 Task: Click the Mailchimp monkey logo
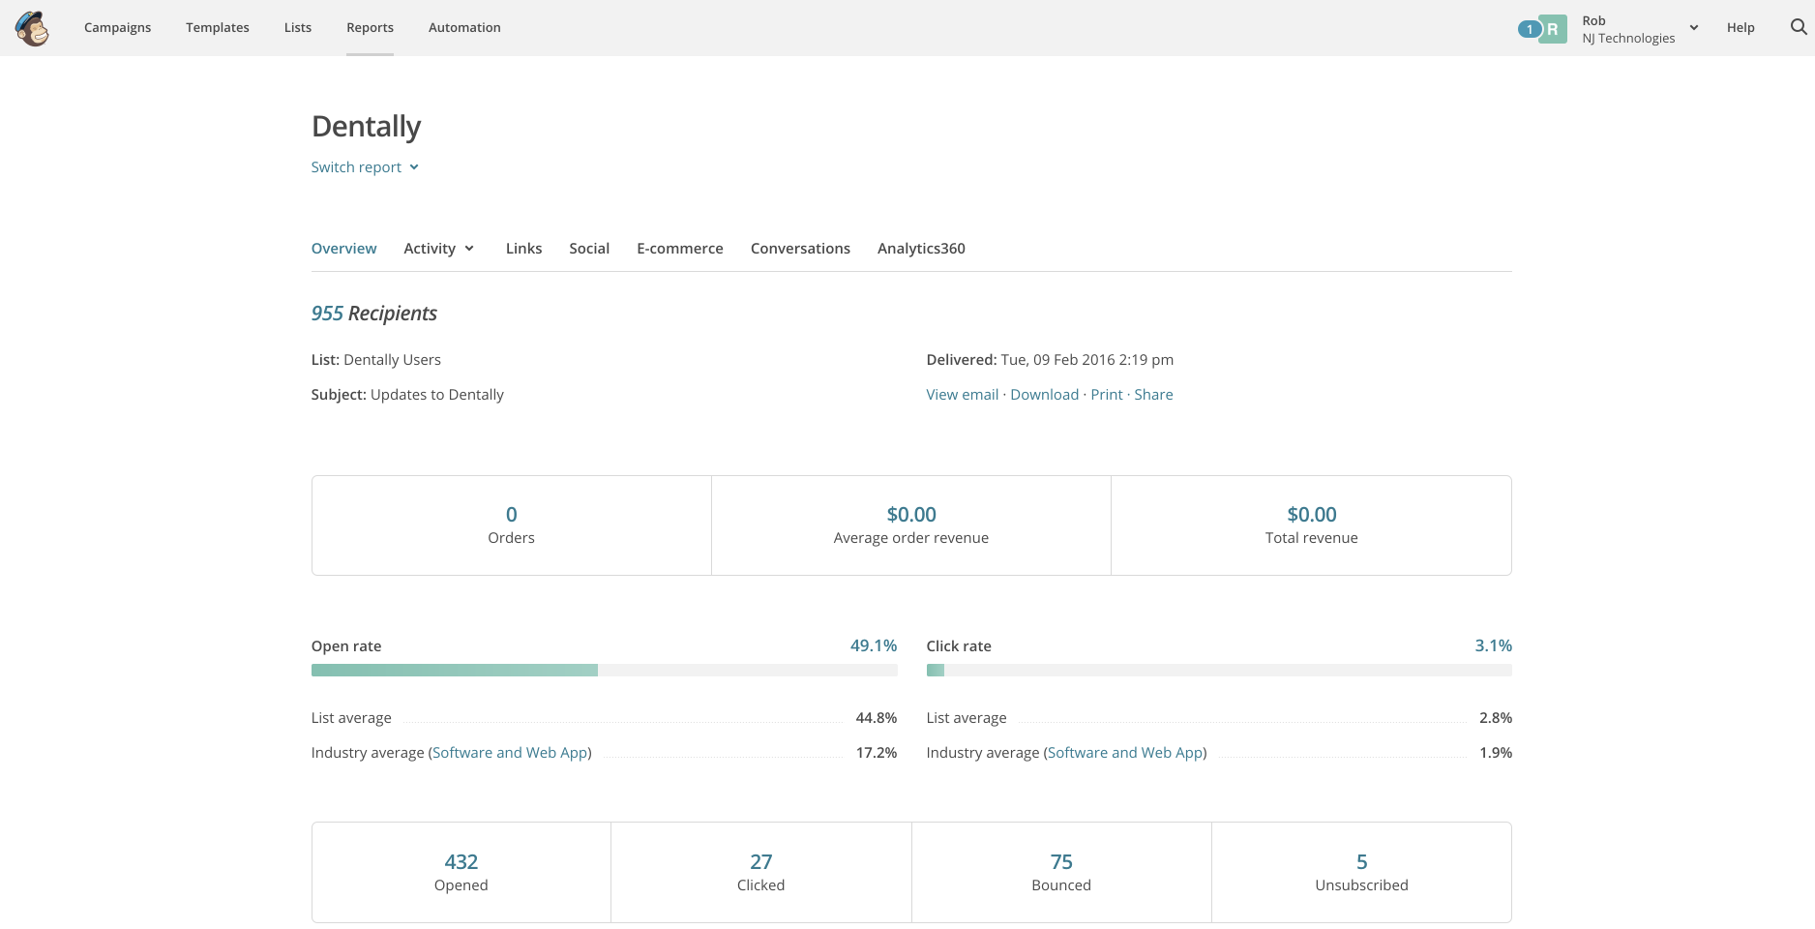(33, 28)
